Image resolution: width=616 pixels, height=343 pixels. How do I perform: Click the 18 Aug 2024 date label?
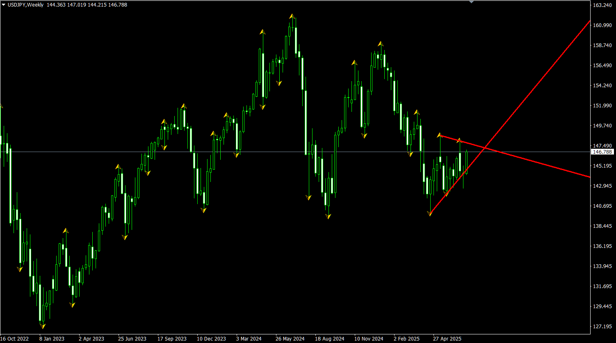click(329, 339)
